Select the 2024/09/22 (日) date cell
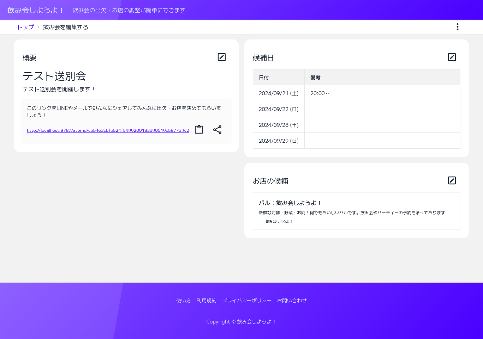The image size is (483, 339). [279, 109]
